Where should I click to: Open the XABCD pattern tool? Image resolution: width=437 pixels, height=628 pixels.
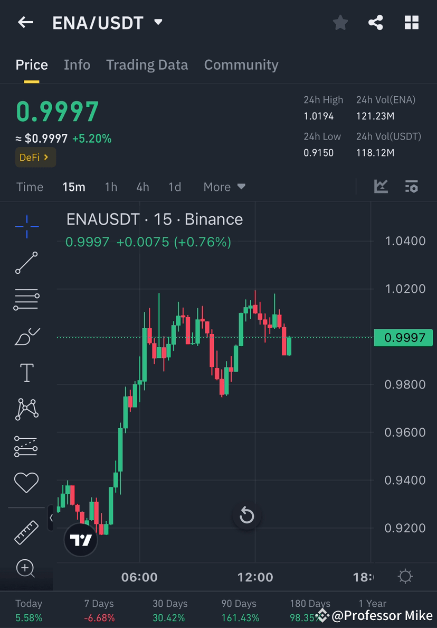click(26, 409)
